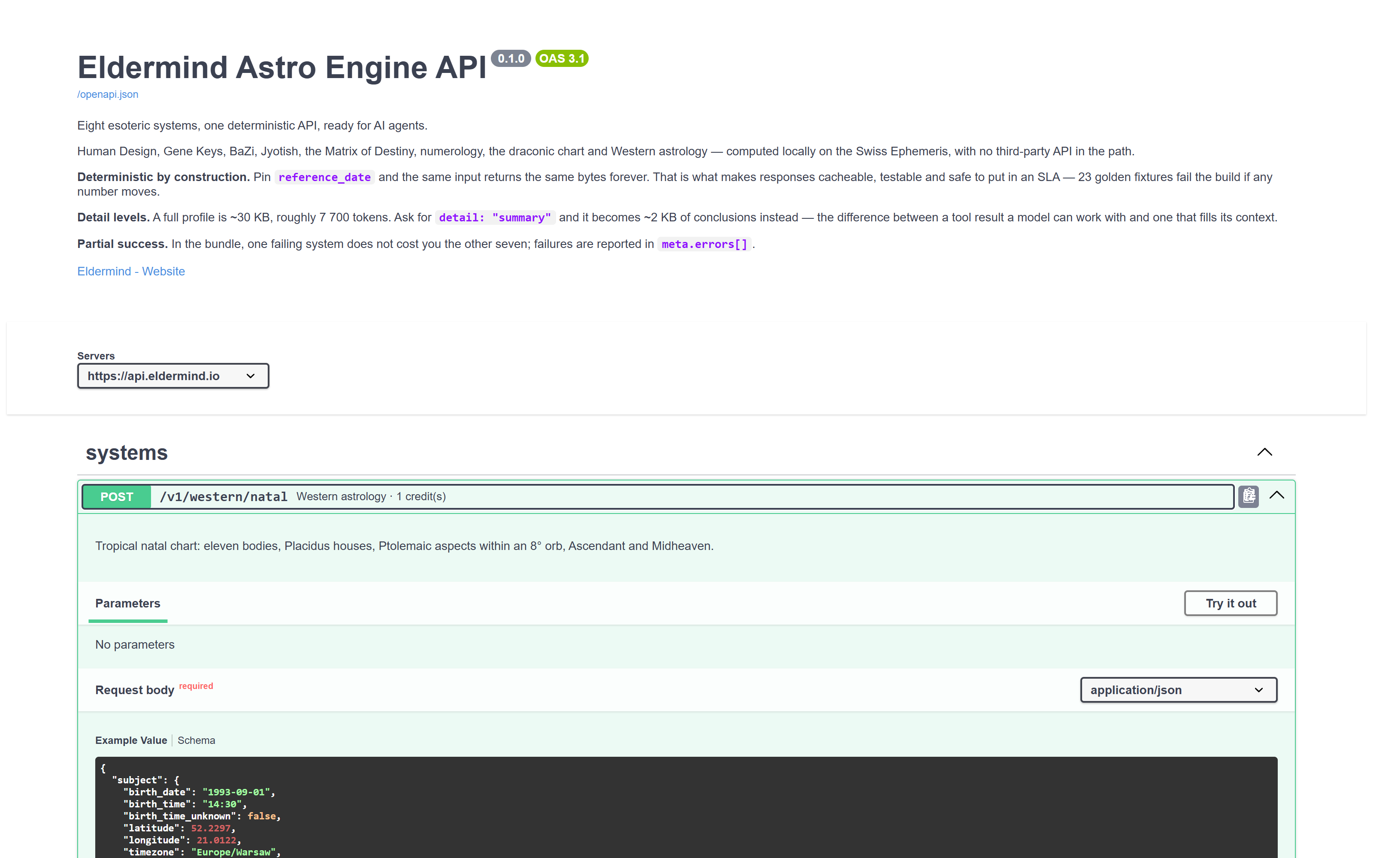
Task: Visit the Eldermind - Website link
Action: (131, 271)
